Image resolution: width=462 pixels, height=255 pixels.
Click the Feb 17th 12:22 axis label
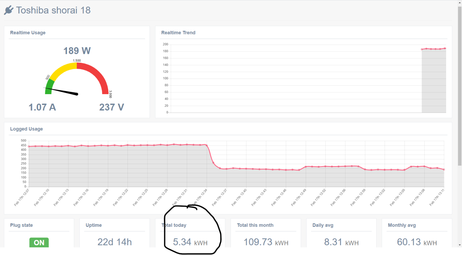(120, 197)
